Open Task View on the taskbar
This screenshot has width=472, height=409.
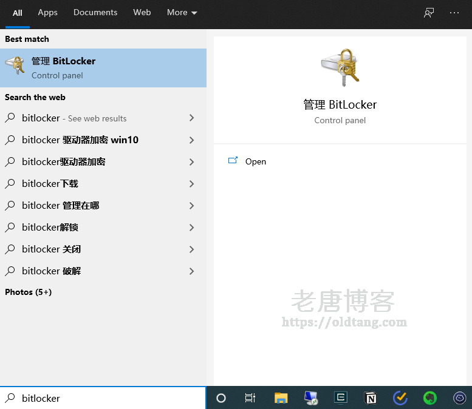coord(250,398)
